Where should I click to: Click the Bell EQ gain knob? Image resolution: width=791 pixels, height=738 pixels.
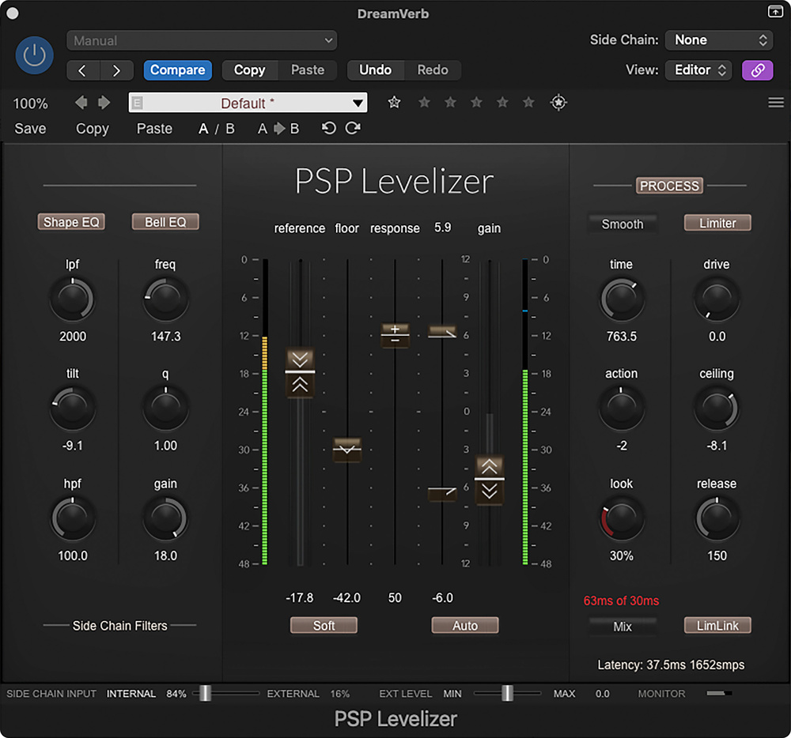[165, 518]
